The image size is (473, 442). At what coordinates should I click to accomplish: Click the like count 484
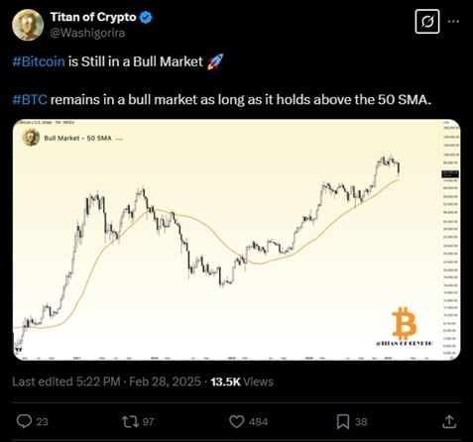click(x=258, y=422)
